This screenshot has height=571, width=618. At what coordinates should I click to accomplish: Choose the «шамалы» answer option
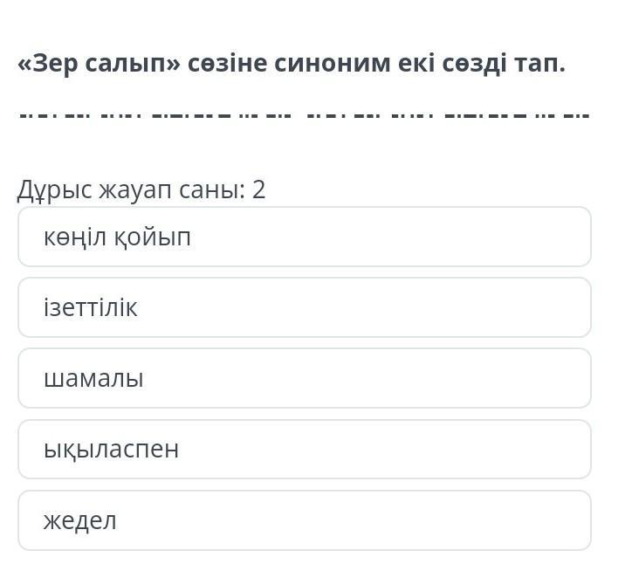tap(305, 378)
